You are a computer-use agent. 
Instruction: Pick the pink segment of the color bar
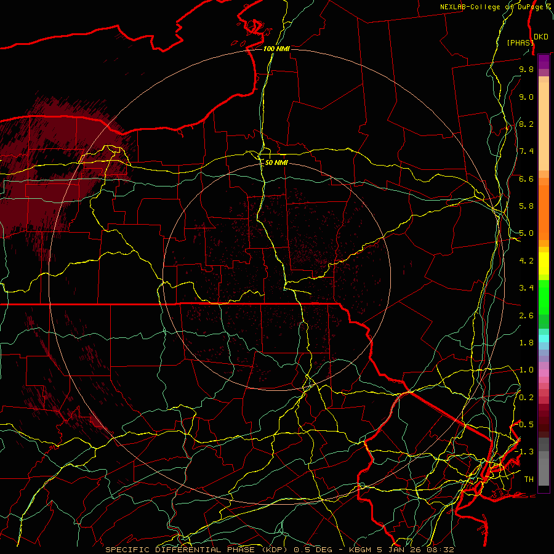coord(544,373)
